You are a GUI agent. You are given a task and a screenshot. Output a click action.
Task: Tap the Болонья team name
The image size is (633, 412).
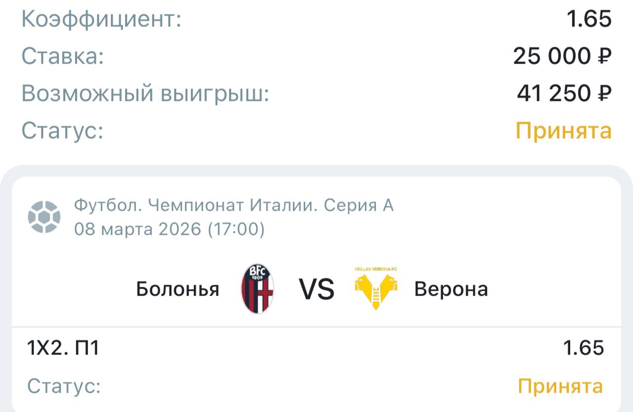[x=178, y=289]
